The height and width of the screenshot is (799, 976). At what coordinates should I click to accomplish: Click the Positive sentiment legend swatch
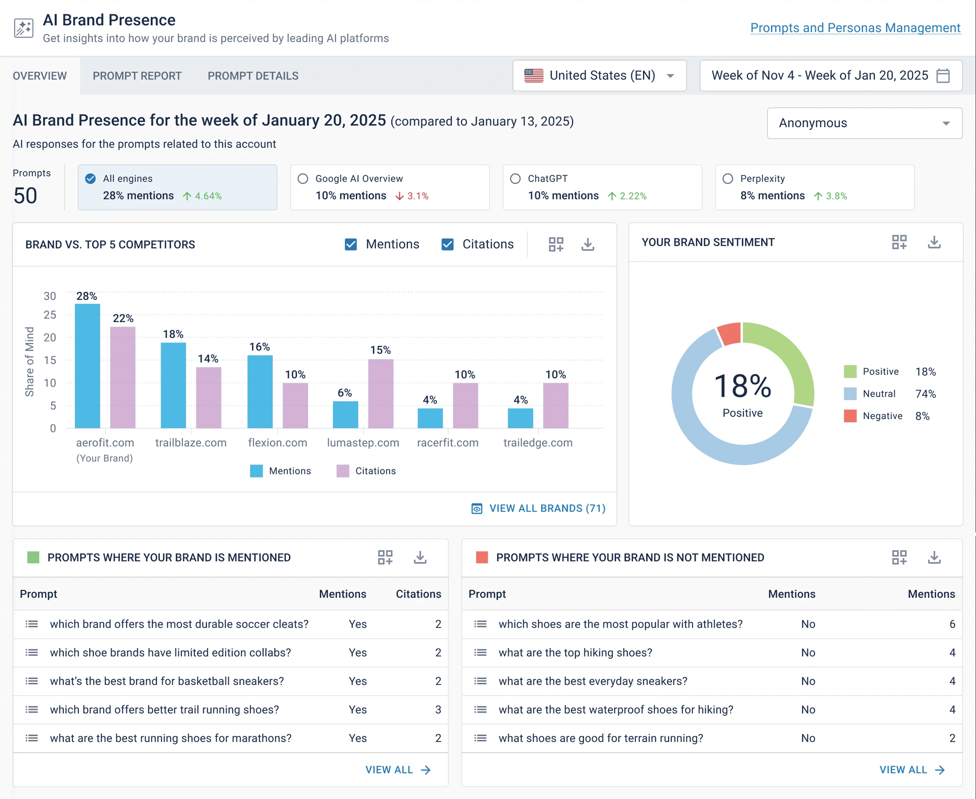pyautogui.click(x=850, y=371)
